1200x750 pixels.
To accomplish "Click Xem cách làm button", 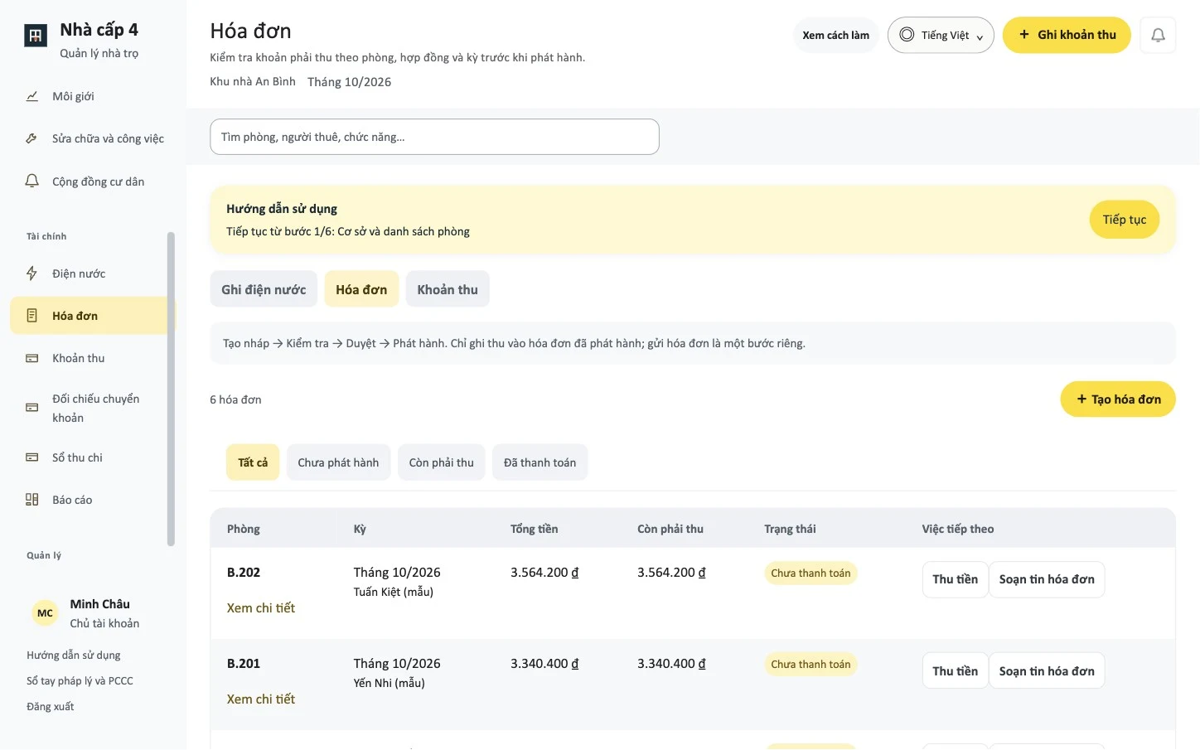I will (835, 35).
